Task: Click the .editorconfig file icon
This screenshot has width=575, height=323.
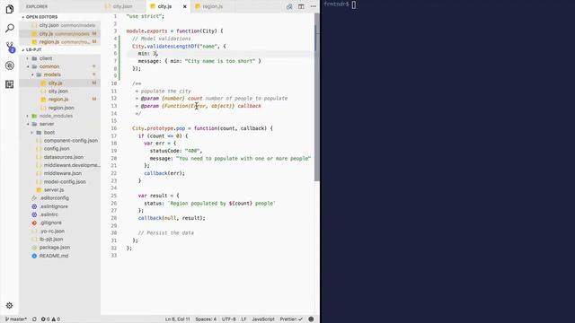Action: [x=34, y=198]
